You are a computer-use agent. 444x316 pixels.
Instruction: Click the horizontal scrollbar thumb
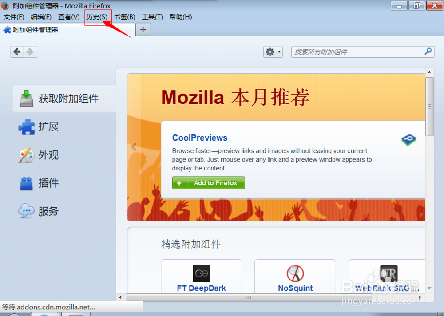click(249, 297)
